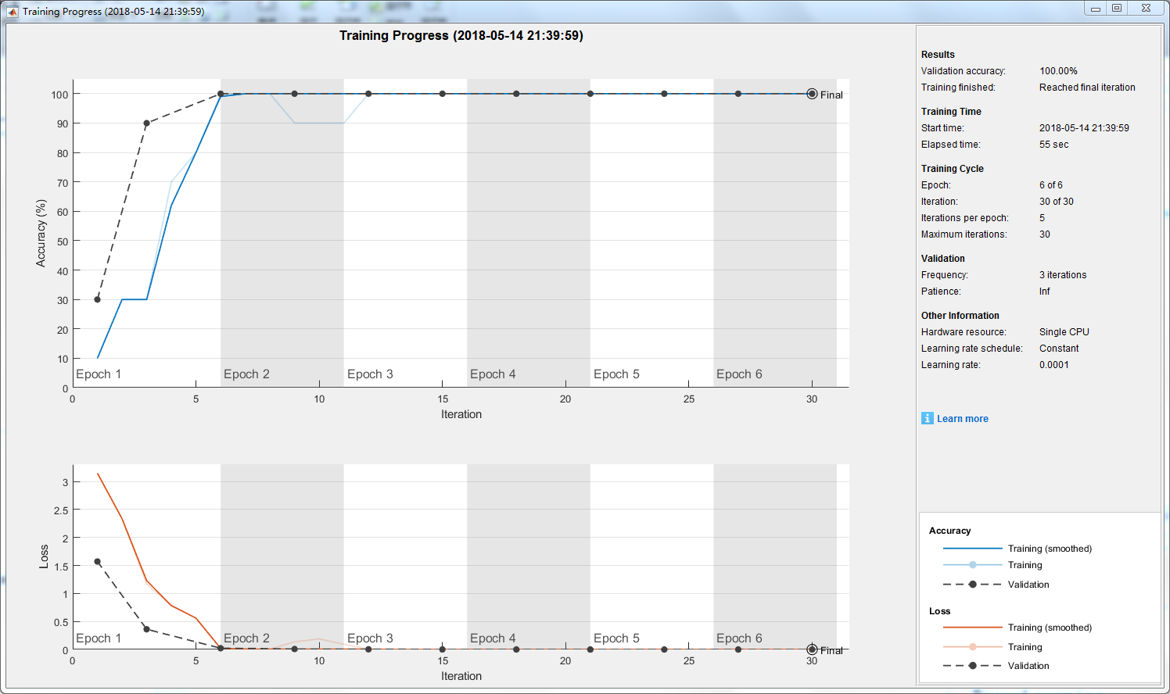The height and width of the screenshot is (694, 1170).
Task: Click the Iteration label under the loss plot
Action: pyautogui.click(x=461, y=676)
